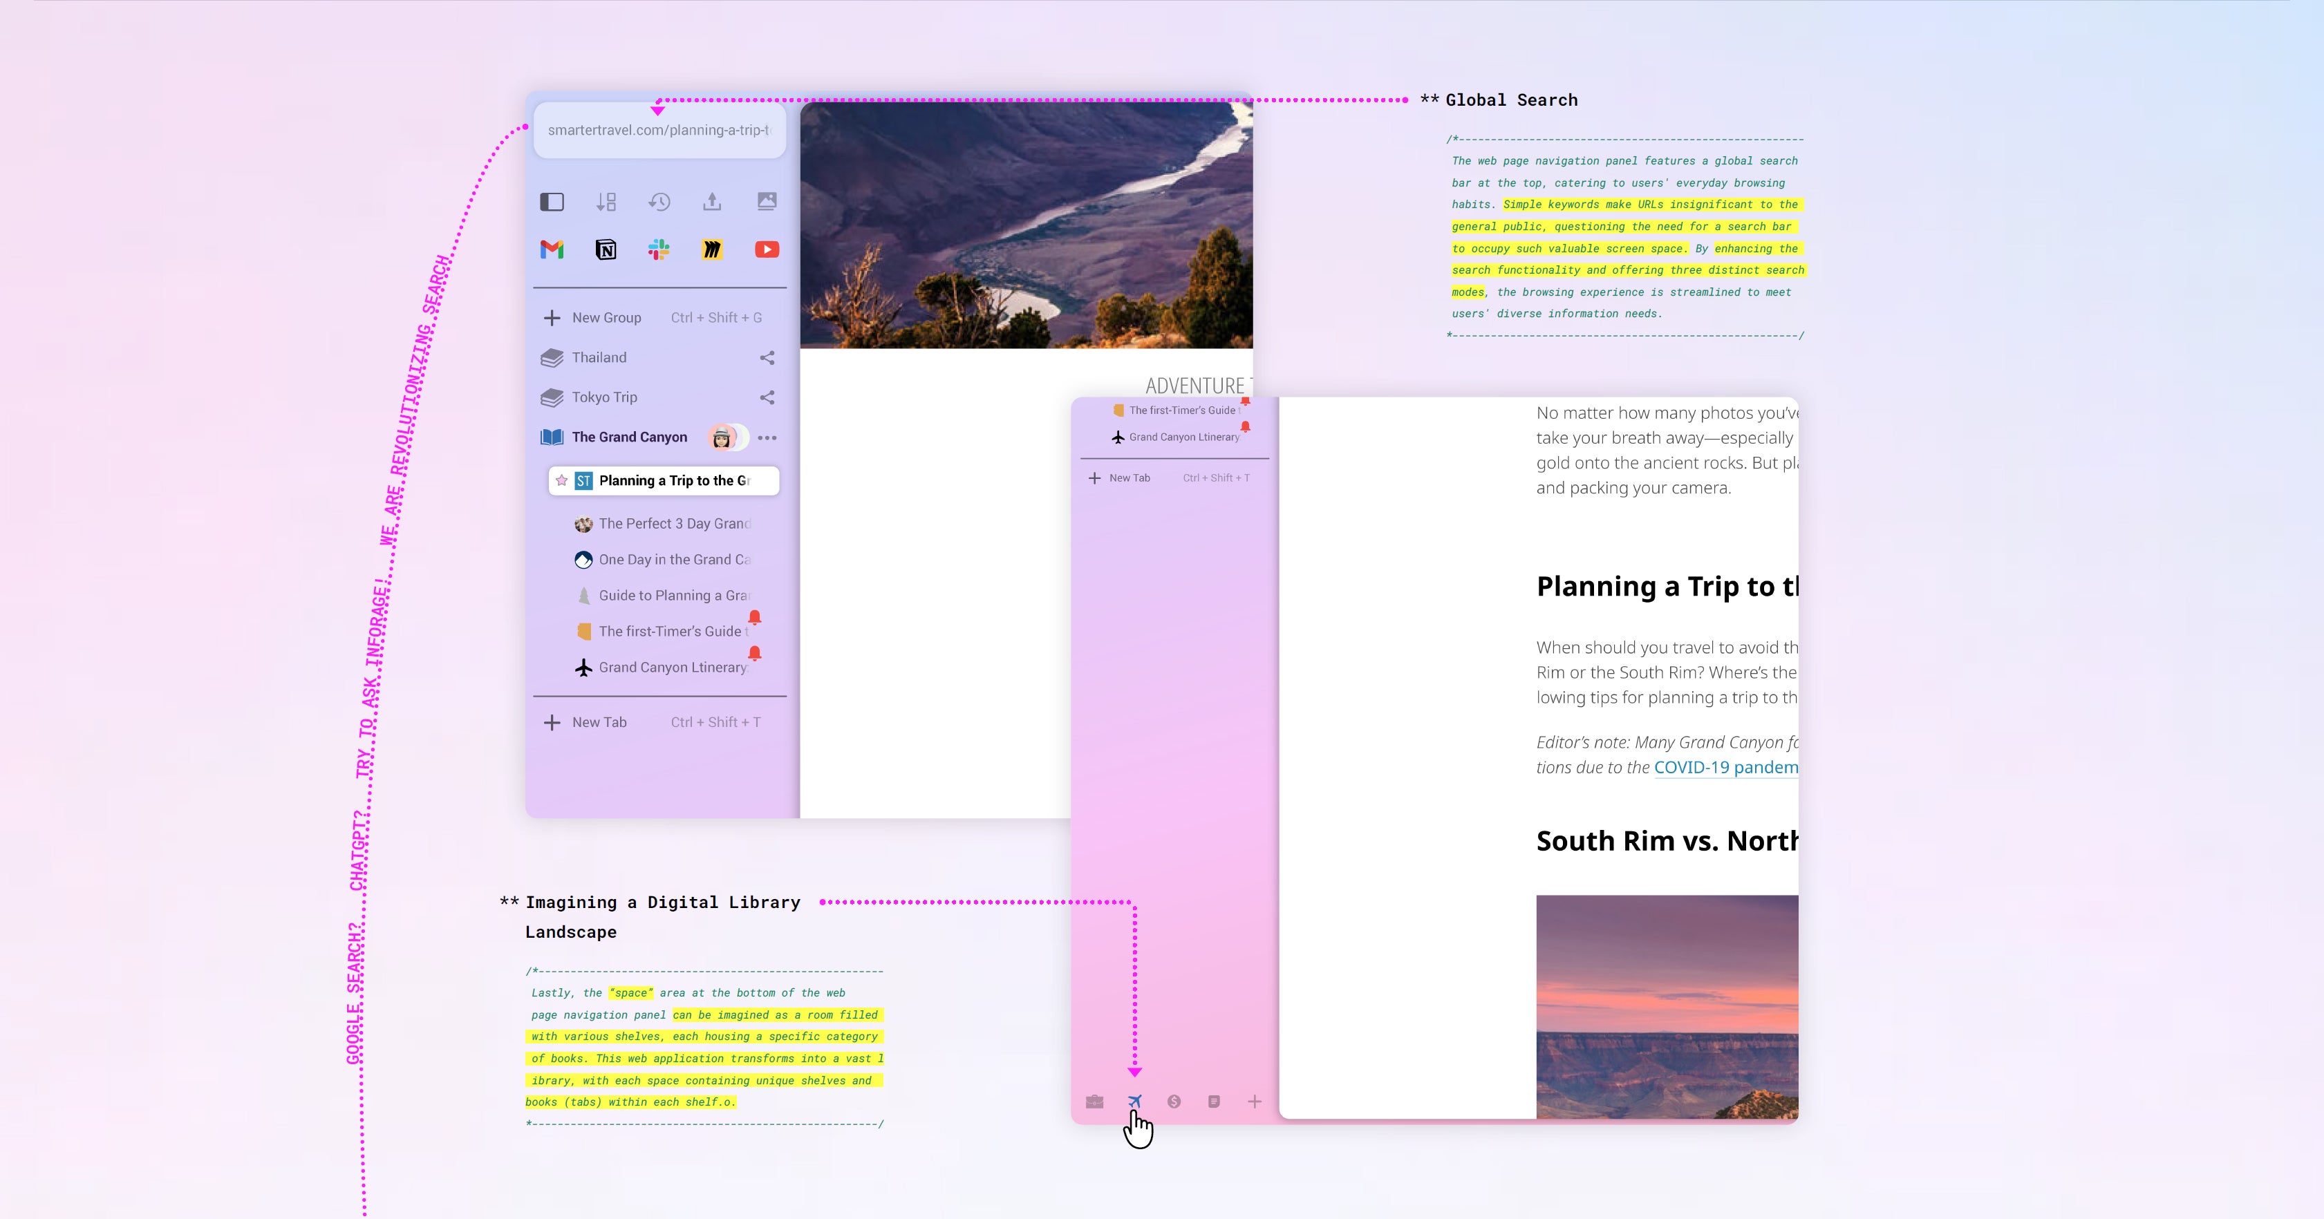2324x1219 pixels.
Task: Toggle the sidebar panel layout icon
Action: point(552,202)
